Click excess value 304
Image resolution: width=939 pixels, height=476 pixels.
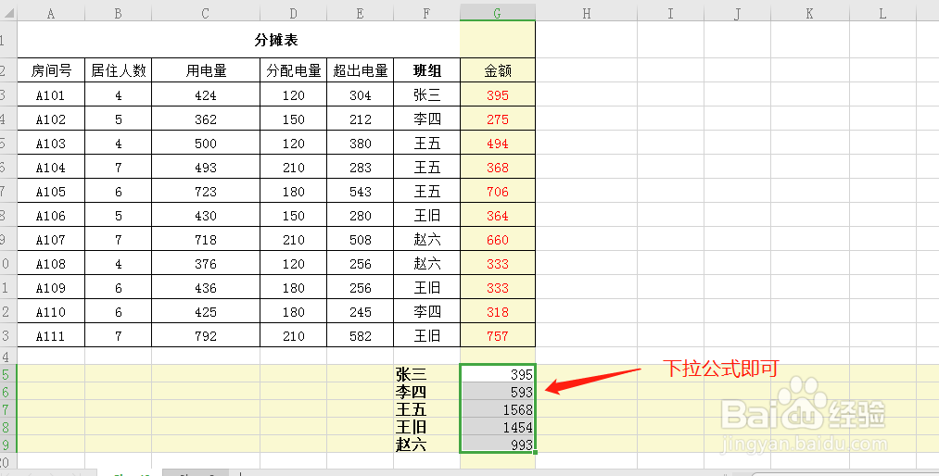(360, 95)
